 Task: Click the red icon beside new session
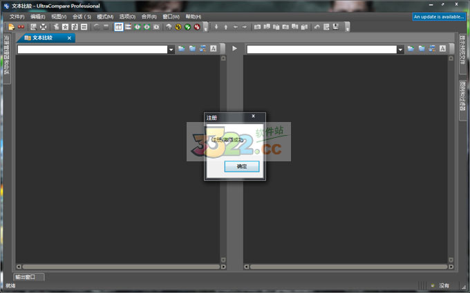tap(21, 27)
